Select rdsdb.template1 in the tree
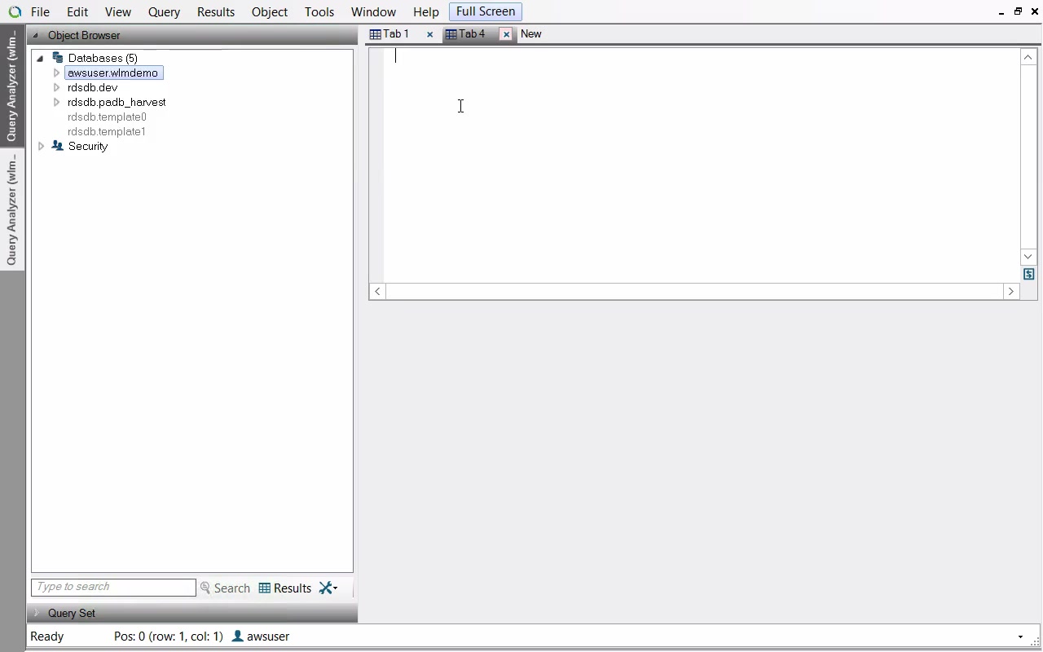This screenshot has height=652, width=1043. pyautogui.click(x=107, y=131)
